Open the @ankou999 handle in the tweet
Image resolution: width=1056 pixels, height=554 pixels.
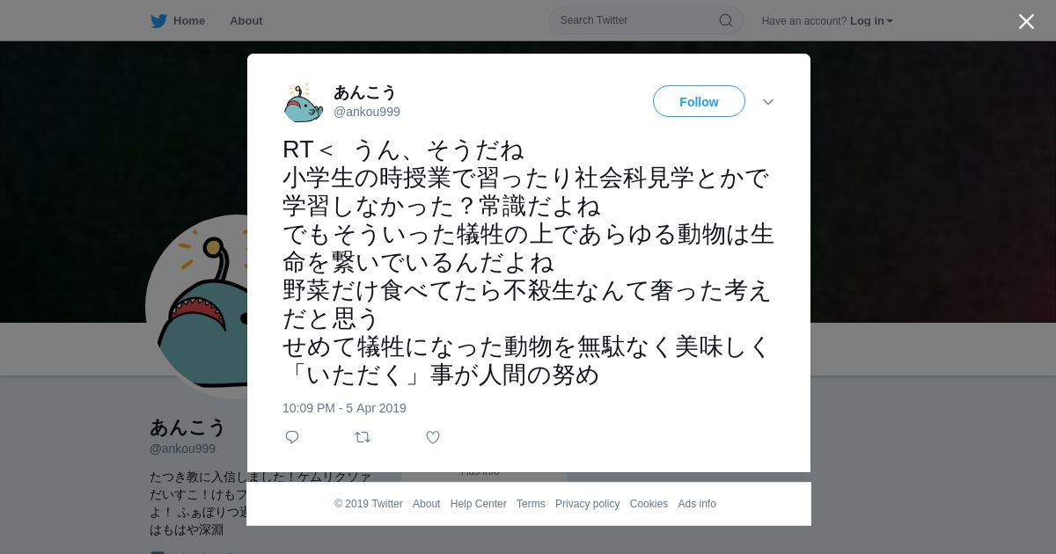coord(367,112)
